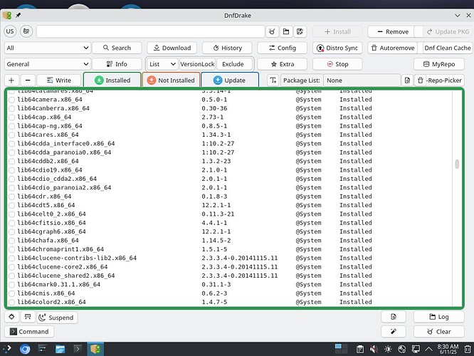Open the Package List None field
The image size is (474, 356).
point(362,80)
